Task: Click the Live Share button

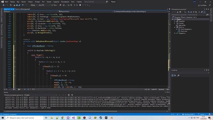Action: [x=202, y=5]
